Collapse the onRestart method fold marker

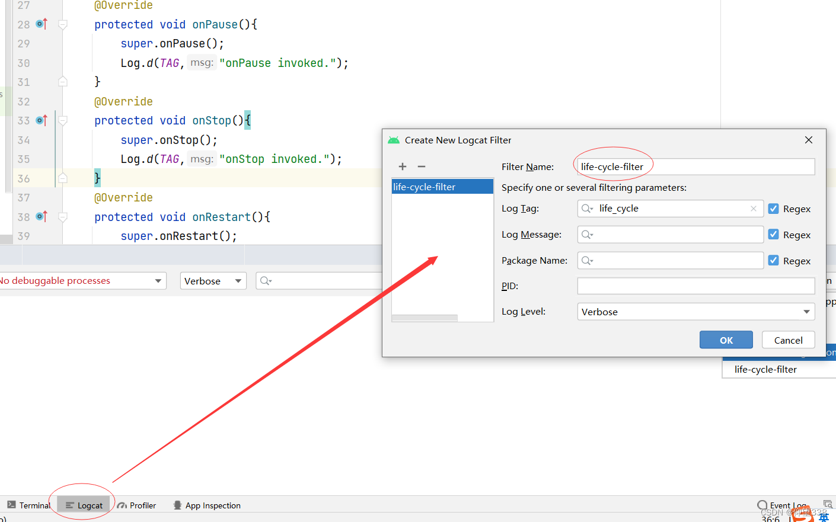63,217
